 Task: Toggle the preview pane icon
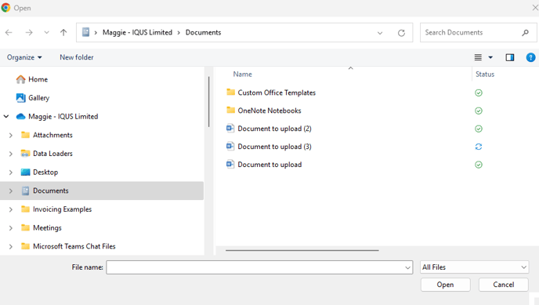coord(510,57)
